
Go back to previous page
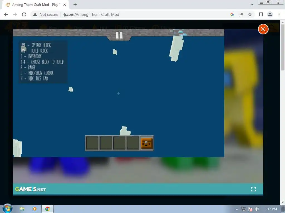6,14
